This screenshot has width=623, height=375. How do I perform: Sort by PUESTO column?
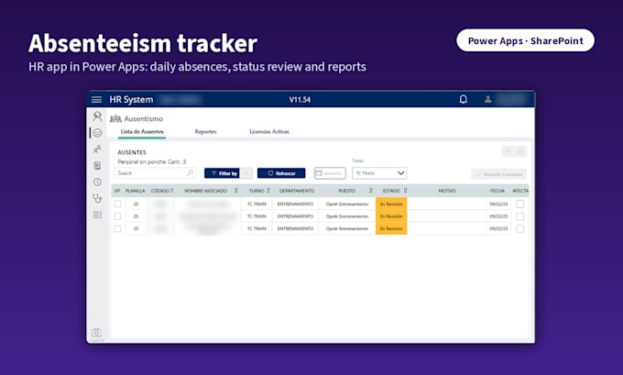pos(371,191)
